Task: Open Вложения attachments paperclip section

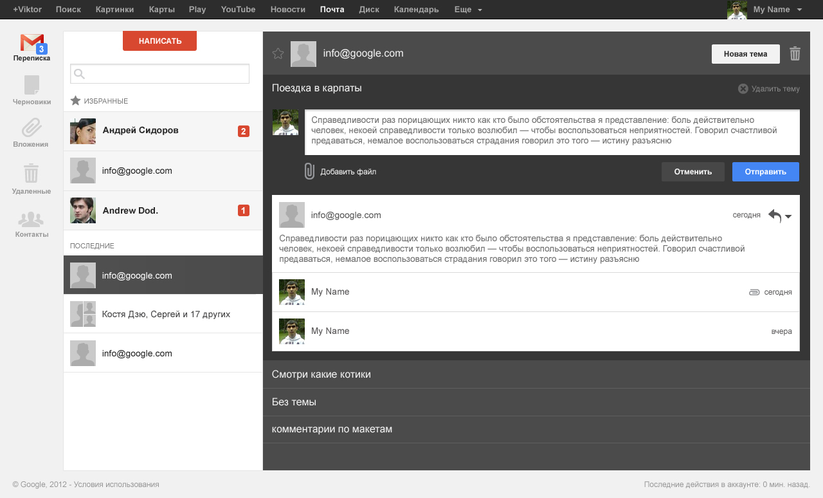Action: coord(32,127)
